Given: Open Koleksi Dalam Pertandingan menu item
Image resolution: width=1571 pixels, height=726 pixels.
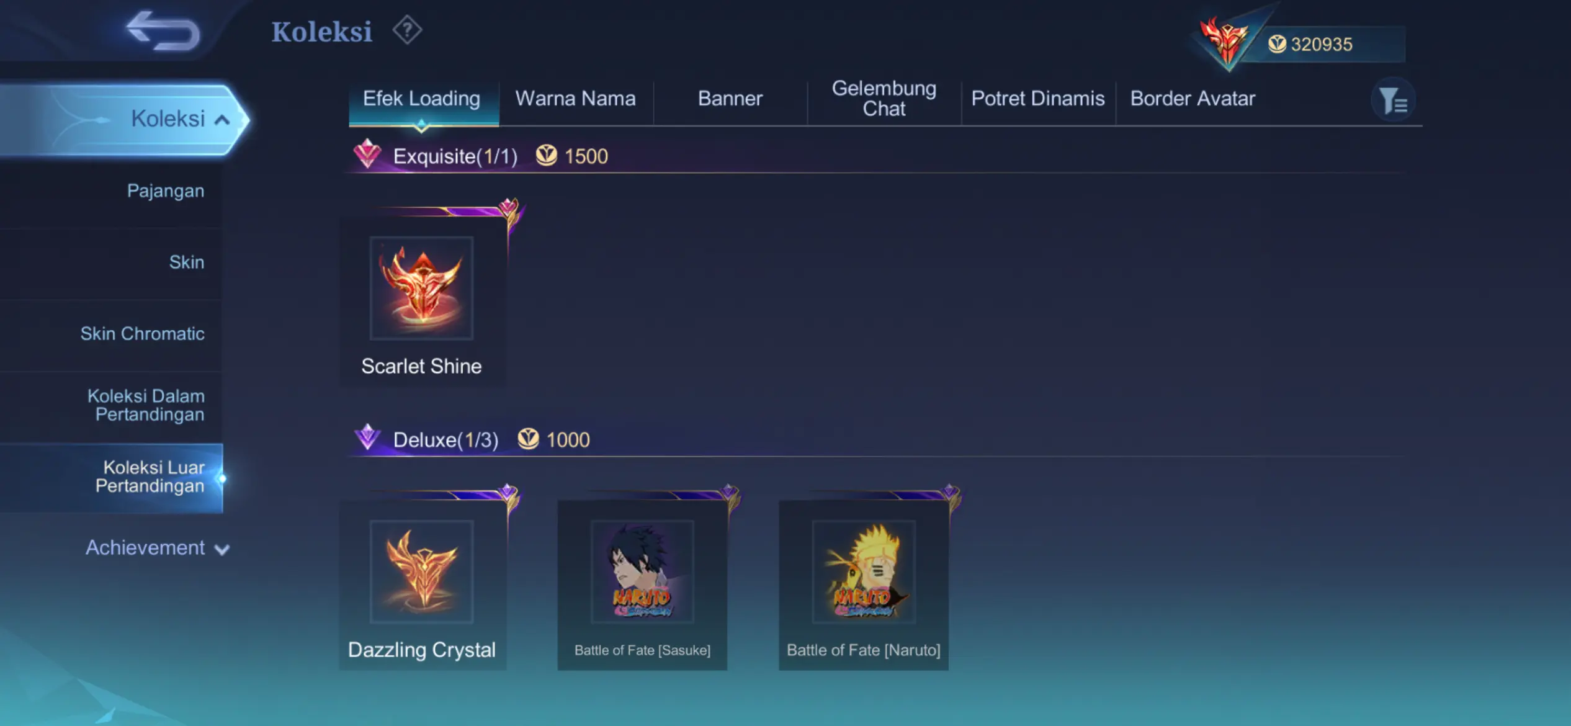Looking at the screenshot, I should (x=146, y=405).
